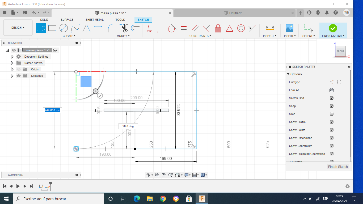Click Finish Sketch button in Sketch Palette
The width and height of the screenshot is (363, 204).
click(x=338, y=167)
